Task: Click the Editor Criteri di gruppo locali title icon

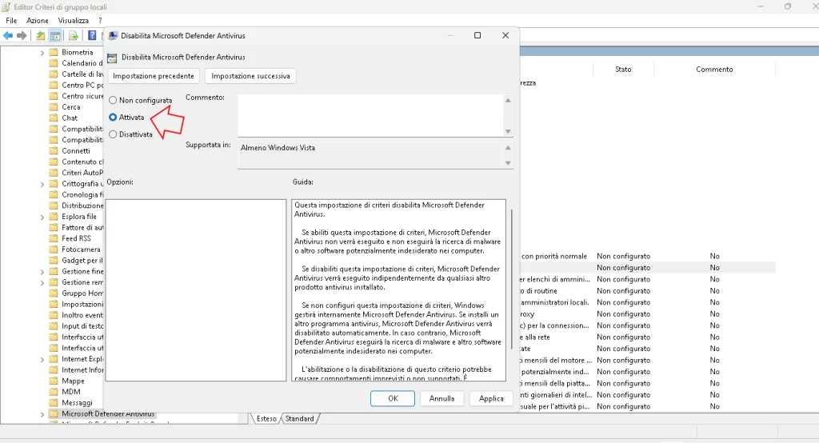Action: (x=6, y=6)
